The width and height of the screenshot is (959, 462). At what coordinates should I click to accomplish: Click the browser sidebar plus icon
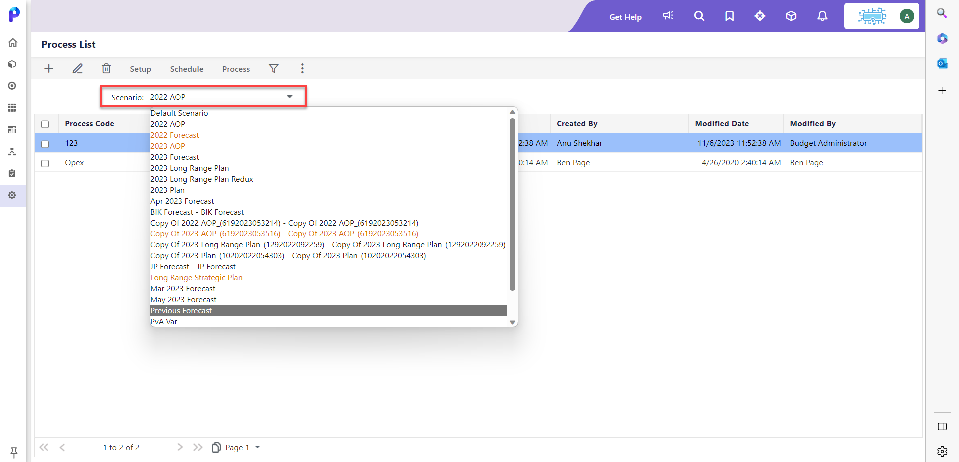(x=942, y=91)
